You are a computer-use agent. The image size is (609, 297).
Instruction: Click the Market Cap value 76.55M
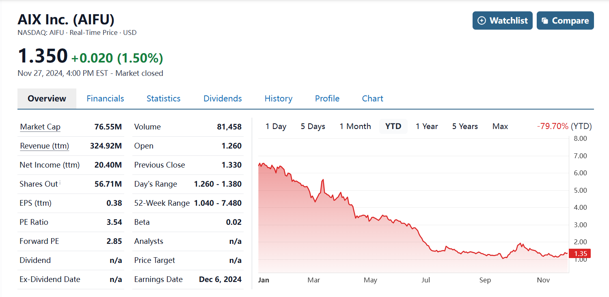(x=108, y=127)
